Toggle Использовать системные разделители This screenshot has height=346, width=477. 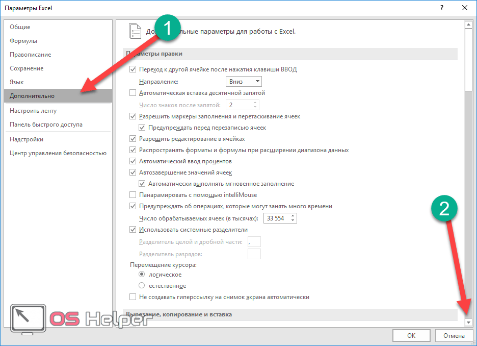pyautogui.click(x=132, y=229)
